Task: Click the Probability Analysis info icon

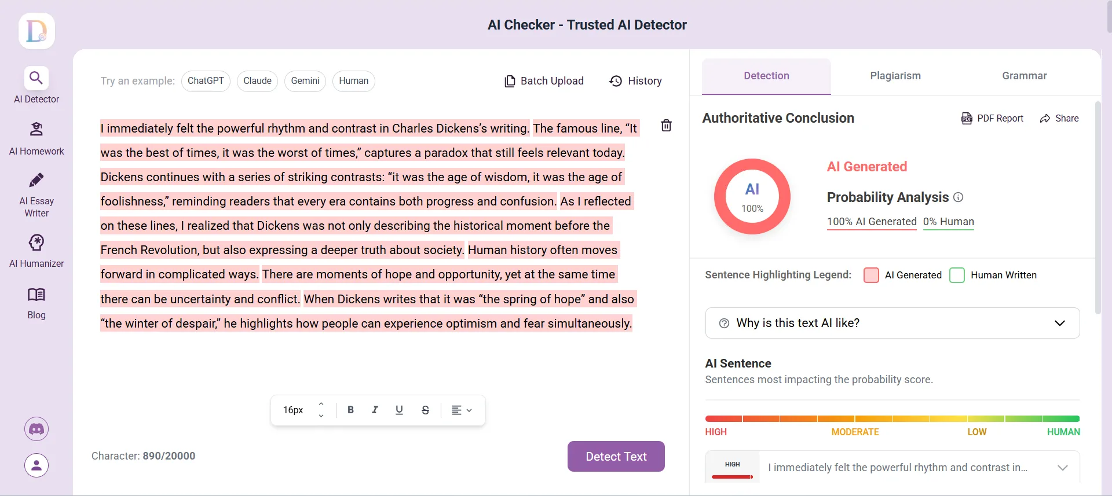Action: pyautogui.click(x=959, y=197)
